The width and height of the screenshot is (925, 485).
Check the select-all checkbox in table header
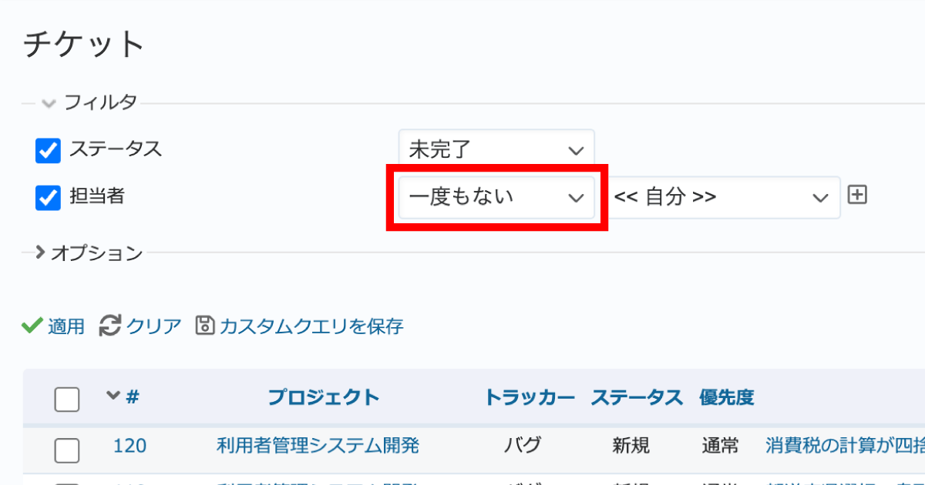coord(67,400)
